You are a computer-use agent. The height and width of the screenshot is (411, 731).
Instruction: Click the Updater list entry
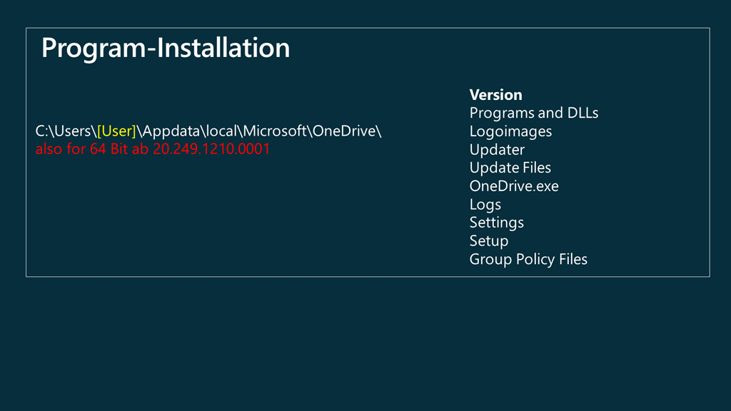click(x=497, y=150)
